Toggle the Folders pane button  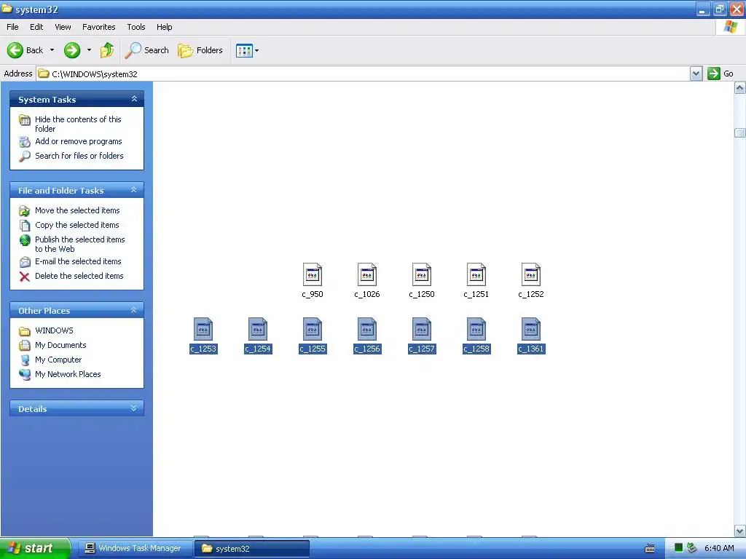pos(200,50)
